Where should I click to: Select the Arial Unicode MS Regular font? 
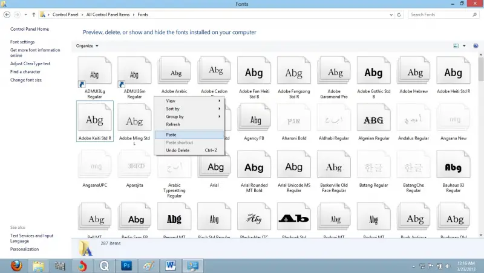coord(293,164)
